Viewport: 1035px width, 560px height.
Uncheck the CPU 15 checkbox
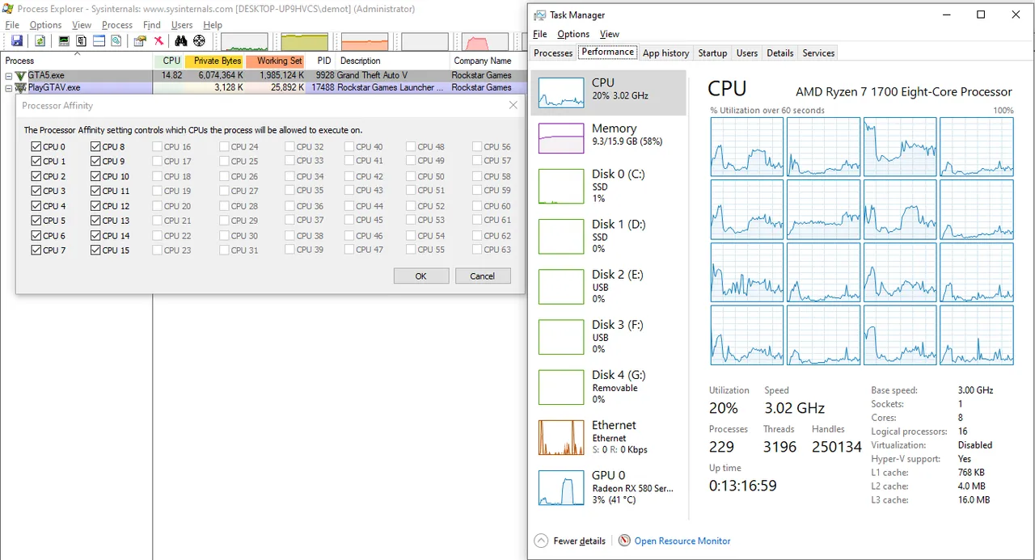click(x=95, y=251)
